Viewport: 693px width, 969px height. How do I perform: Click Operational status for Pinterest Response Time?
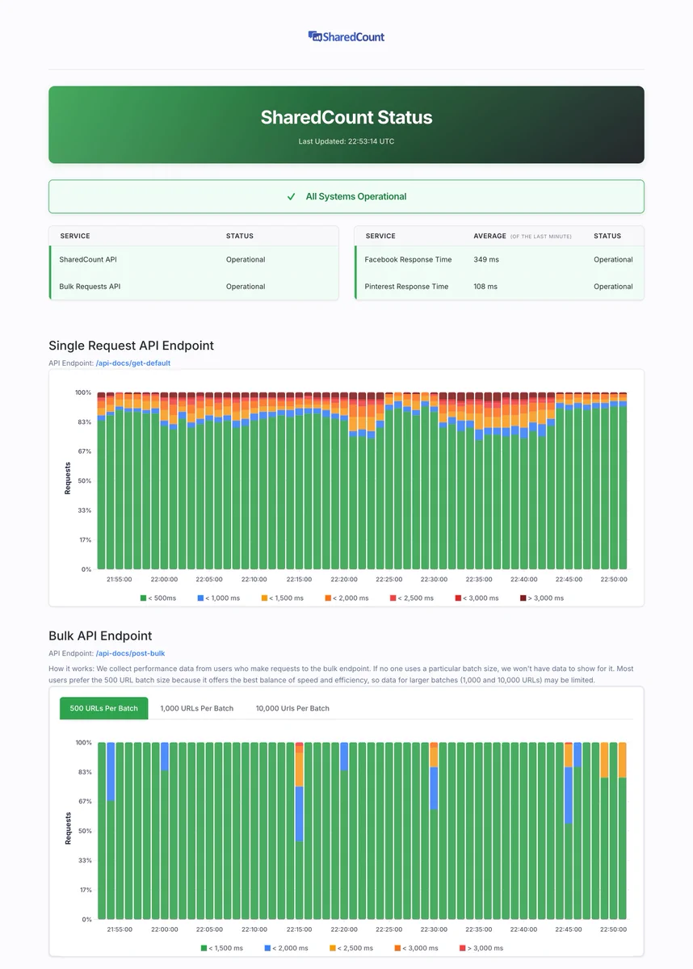(x=613, y=287)
